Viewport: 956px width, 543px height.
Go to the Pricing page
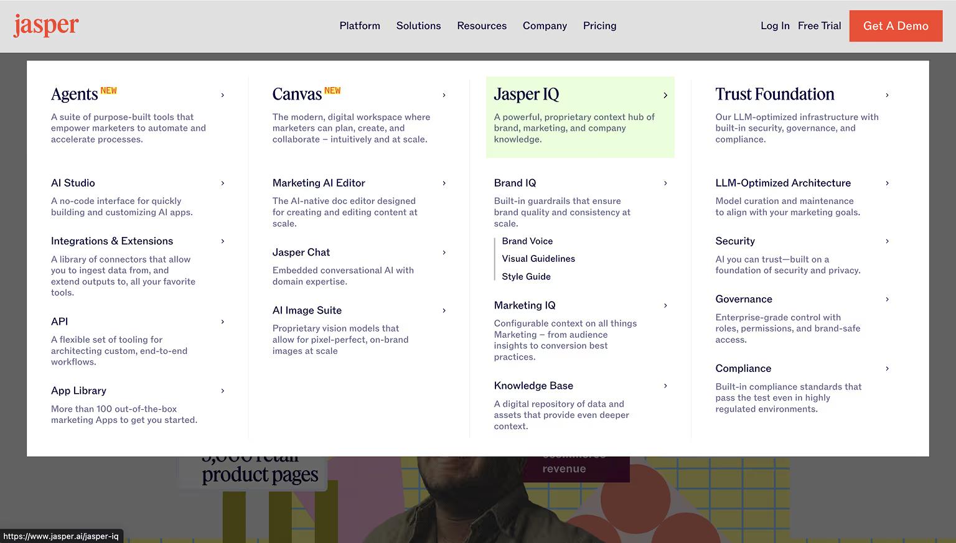point(599,26)
